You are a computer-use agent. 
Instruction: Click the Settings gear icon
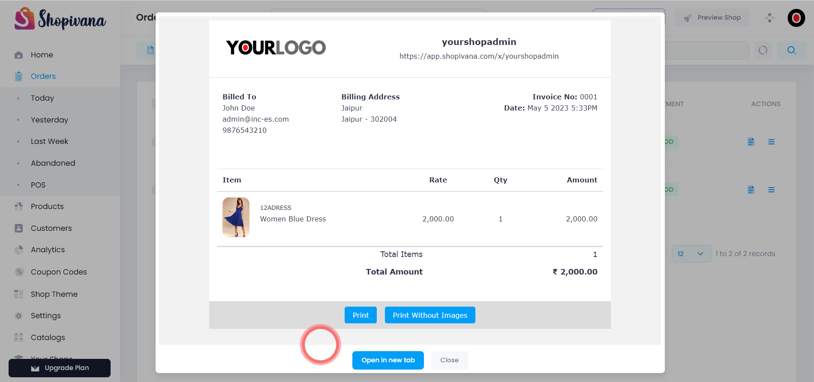point(18,316)
